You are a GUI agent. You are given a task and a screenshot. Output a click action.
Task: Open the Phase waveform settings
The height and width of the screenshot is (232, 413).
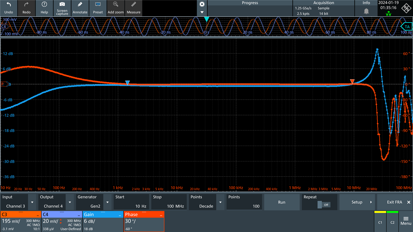pyautogui.click(x=144, y=221)
